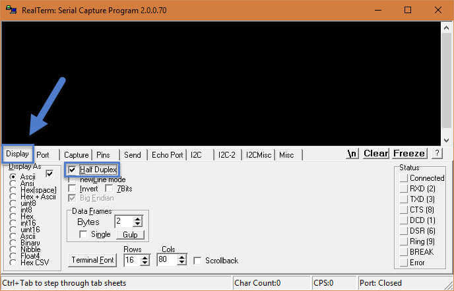Clear the terminal with Clear button

376,154
